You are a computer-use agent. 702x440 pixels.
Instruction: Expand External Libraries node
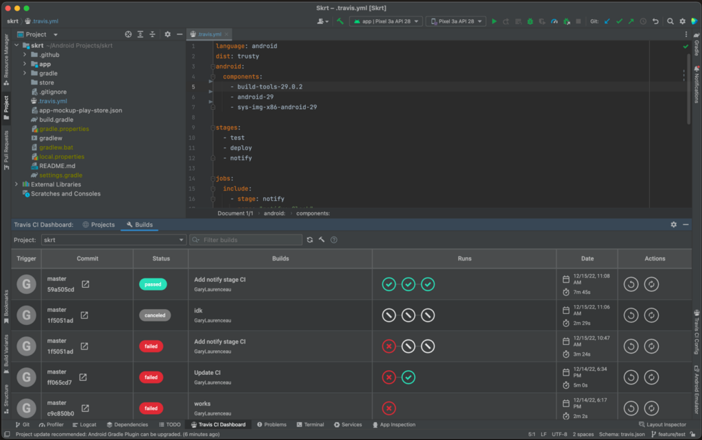16,184
